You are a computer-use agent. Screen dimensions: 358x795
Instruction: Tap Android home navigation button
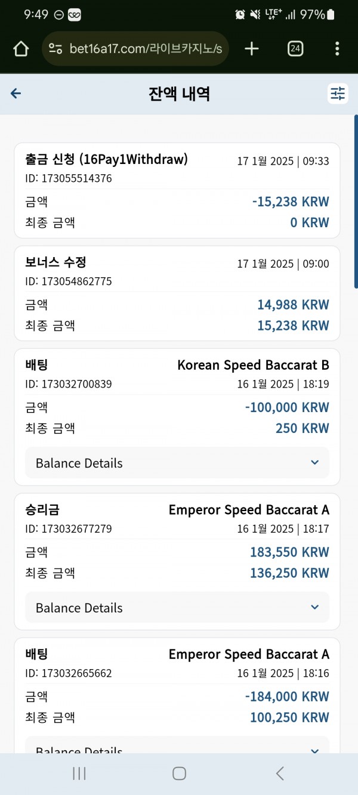[179, 774]
